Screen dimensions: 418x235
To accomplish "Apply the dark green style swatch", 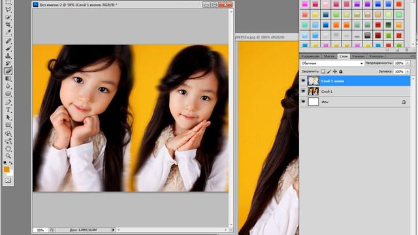I will click(389, 25).
